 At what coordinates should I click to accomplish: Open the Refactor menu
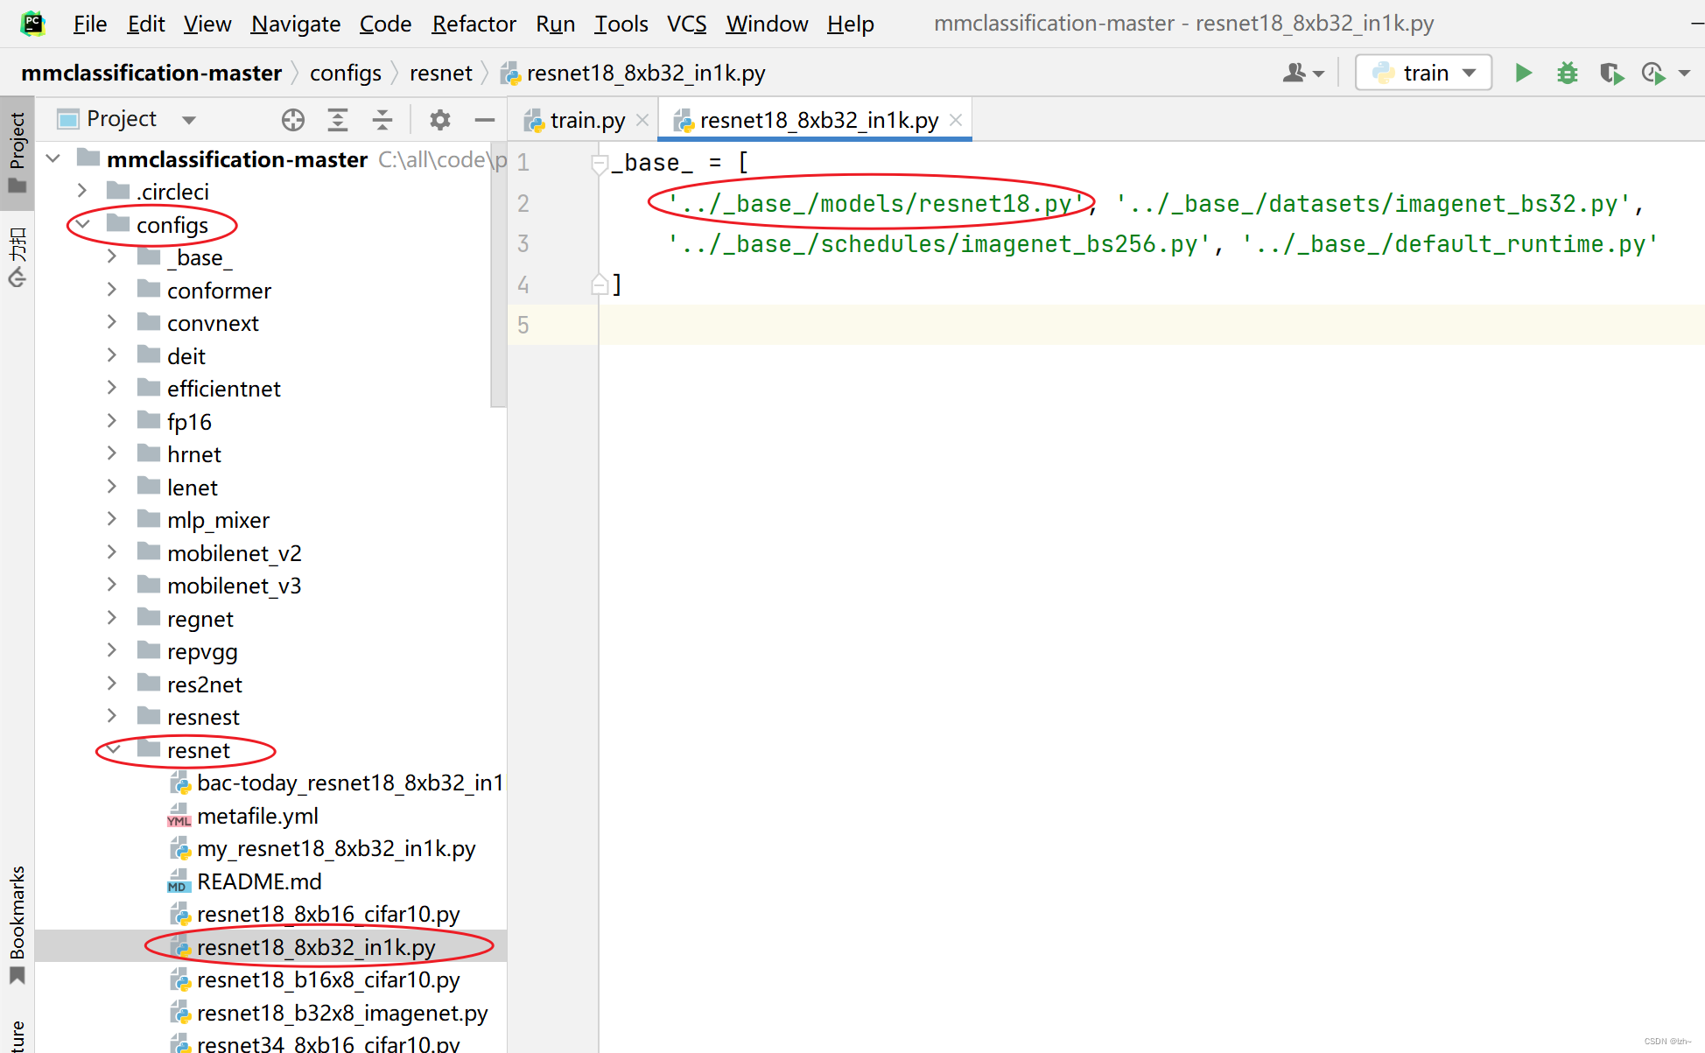474,24
